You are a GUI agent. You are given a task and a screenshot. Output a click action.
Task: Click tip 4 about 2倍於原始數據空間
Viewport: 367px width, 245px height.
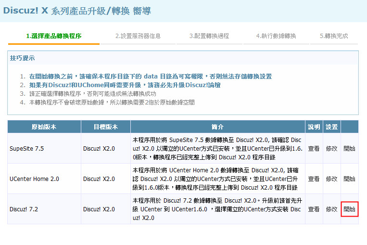pyautogui.click(x=112, y=103)
